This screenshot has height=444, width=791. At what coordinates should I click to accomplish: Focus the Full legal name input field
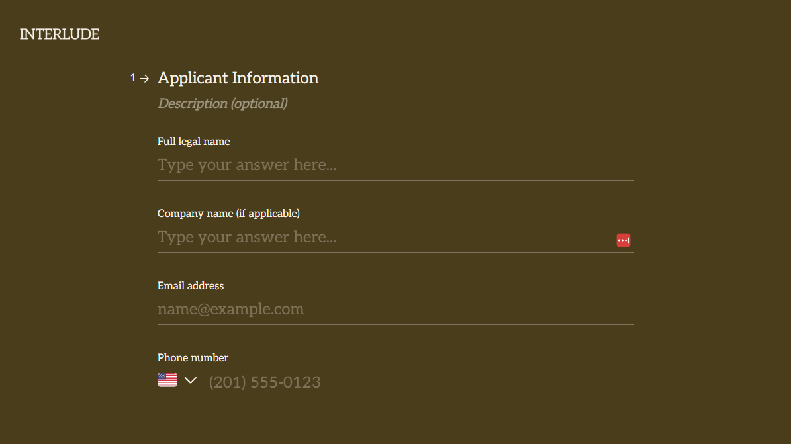395,165
